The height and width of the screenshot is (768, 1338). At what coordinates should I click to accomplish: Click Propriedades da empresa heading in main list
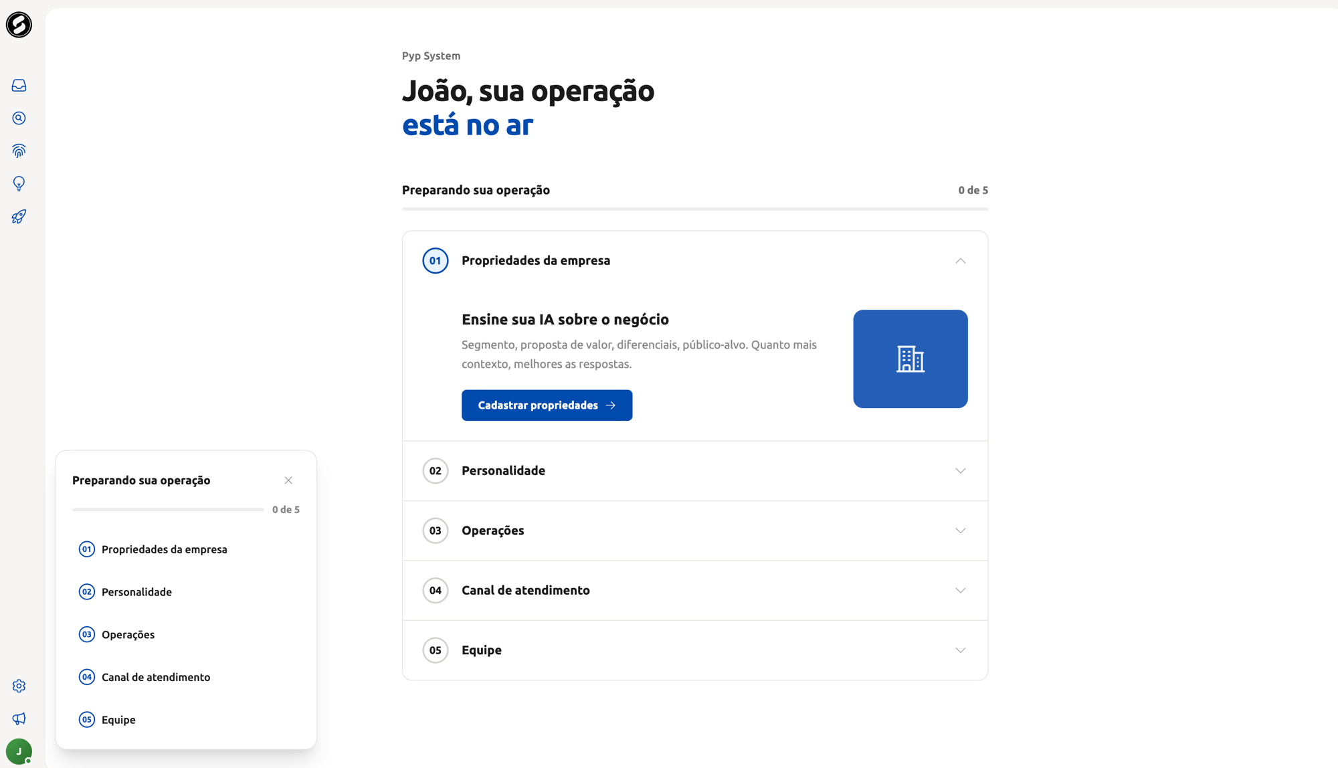click(x=535, y=261)
